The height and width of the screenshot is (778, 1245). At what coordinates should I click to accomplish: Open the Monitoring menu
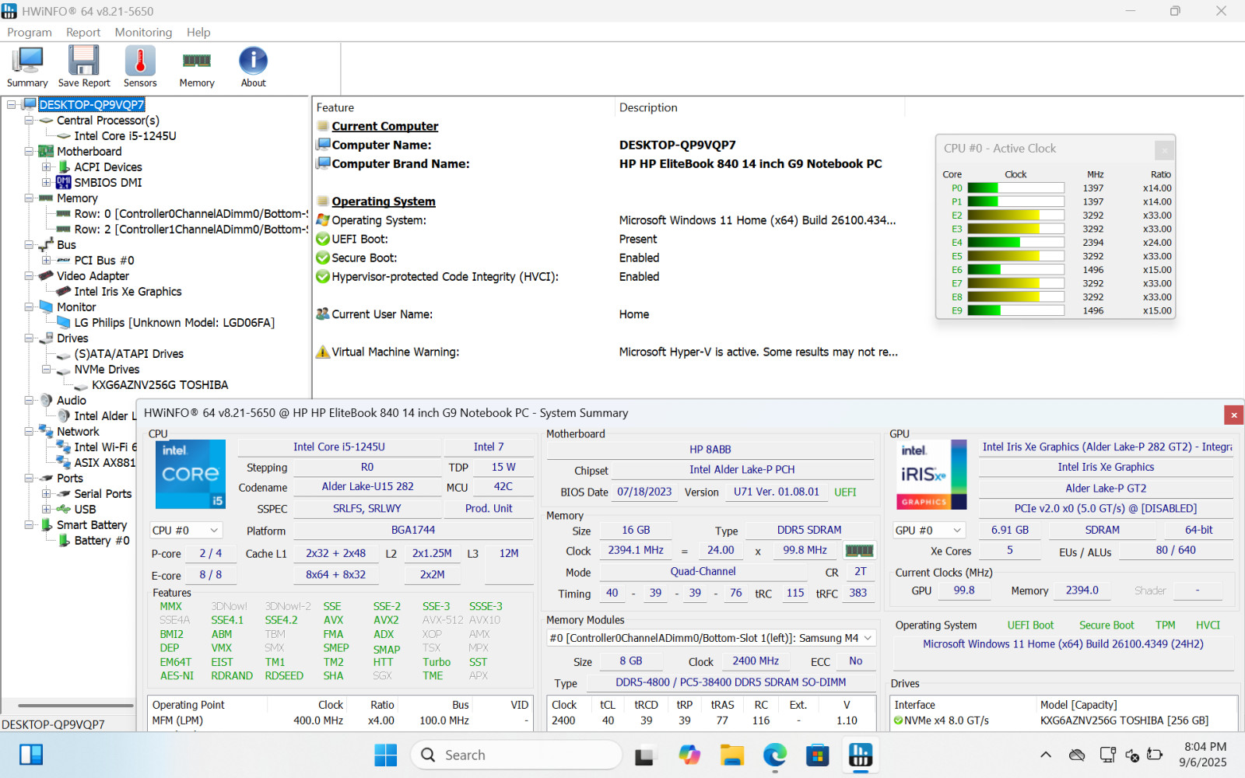point(143,33)
